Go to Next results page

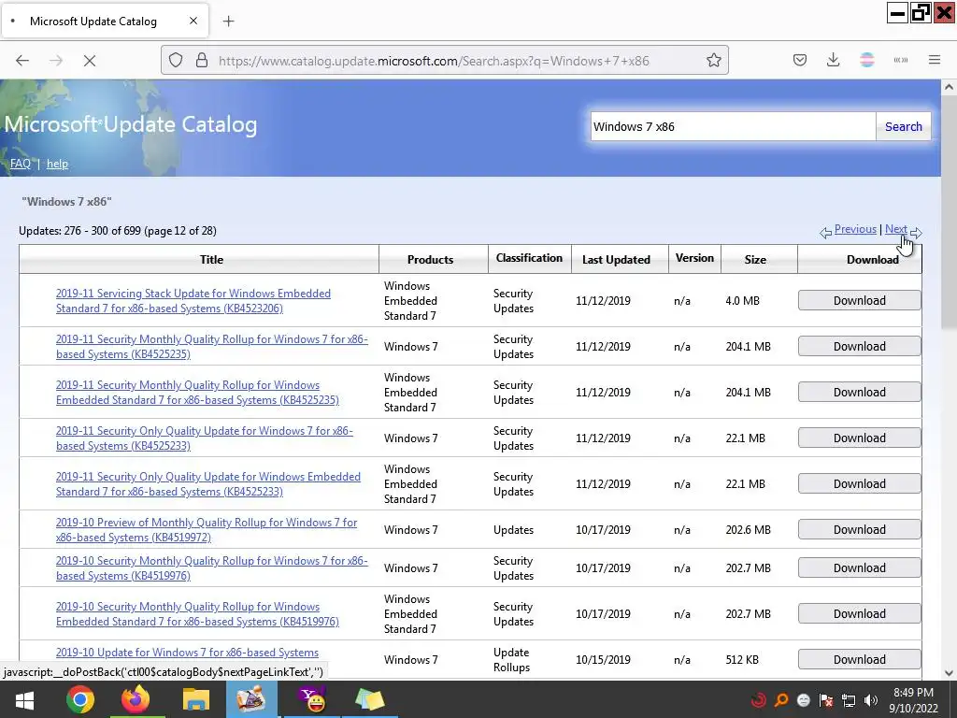896,229
